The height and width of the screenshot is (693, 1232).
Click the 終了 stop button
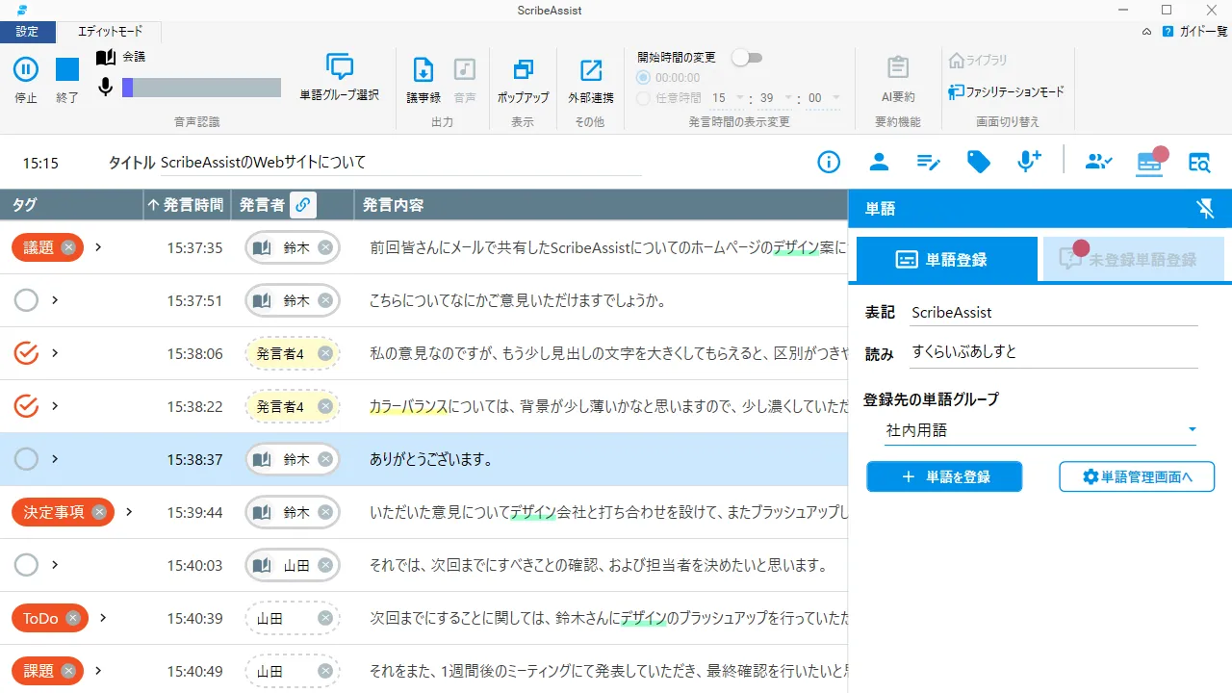pyautogui.click(x=67, y=69)
